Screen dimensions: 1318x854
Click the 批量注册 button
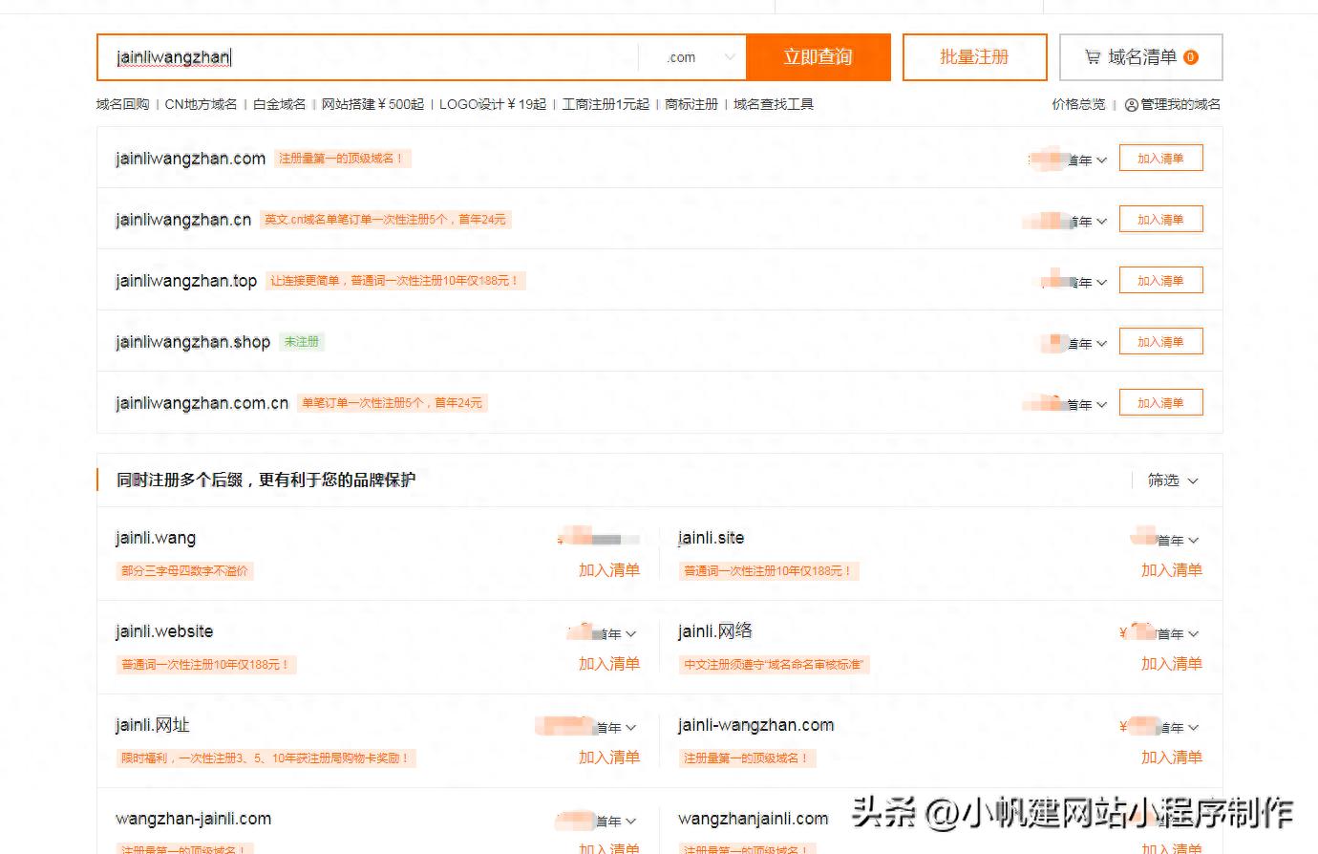974,57
